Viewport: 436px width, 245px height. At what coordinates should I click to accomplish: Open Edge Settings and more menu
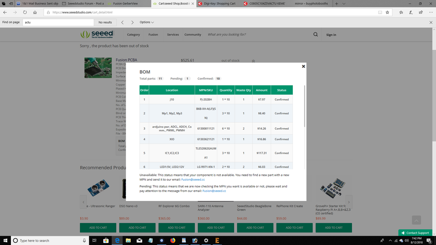[x=431, y=12]
